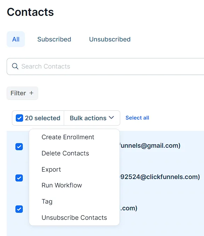The width and height of the screenshot is (204, 236).
Task: Open the Filter options button
Action: (22, 93)
